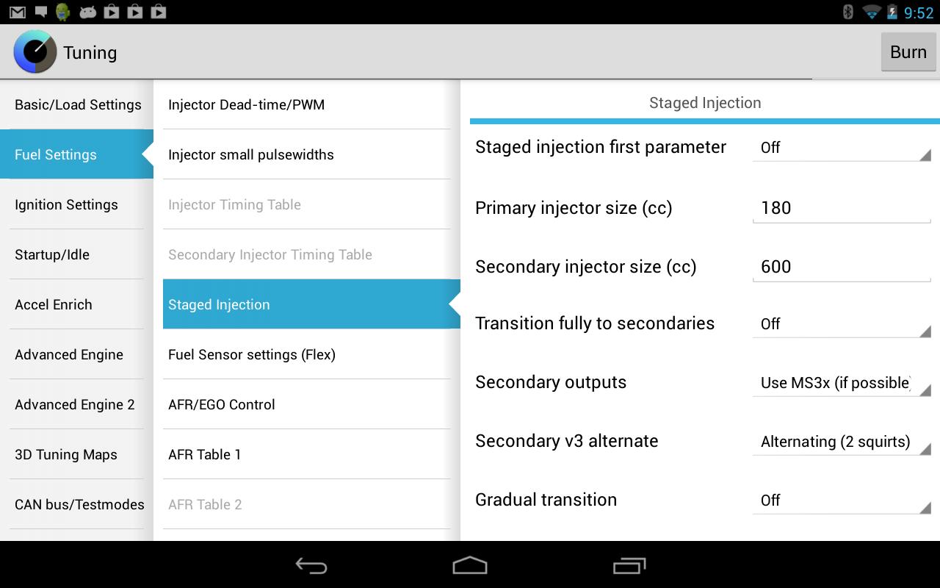Tap the Android back navigation icon
Screen dimensions: 940x588
click(311, 565)
